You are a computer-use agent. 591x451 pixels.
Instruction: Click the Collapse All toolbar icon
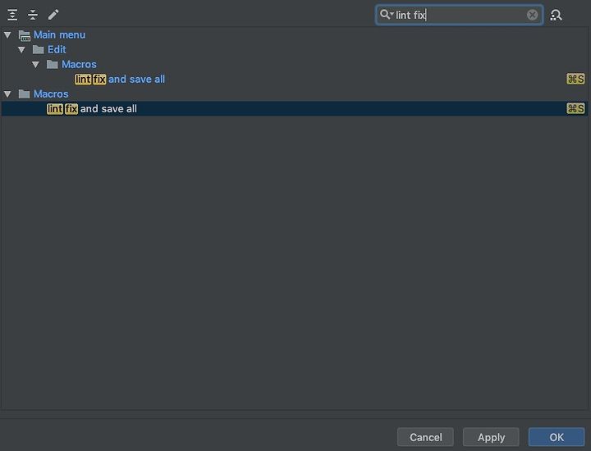33,15
